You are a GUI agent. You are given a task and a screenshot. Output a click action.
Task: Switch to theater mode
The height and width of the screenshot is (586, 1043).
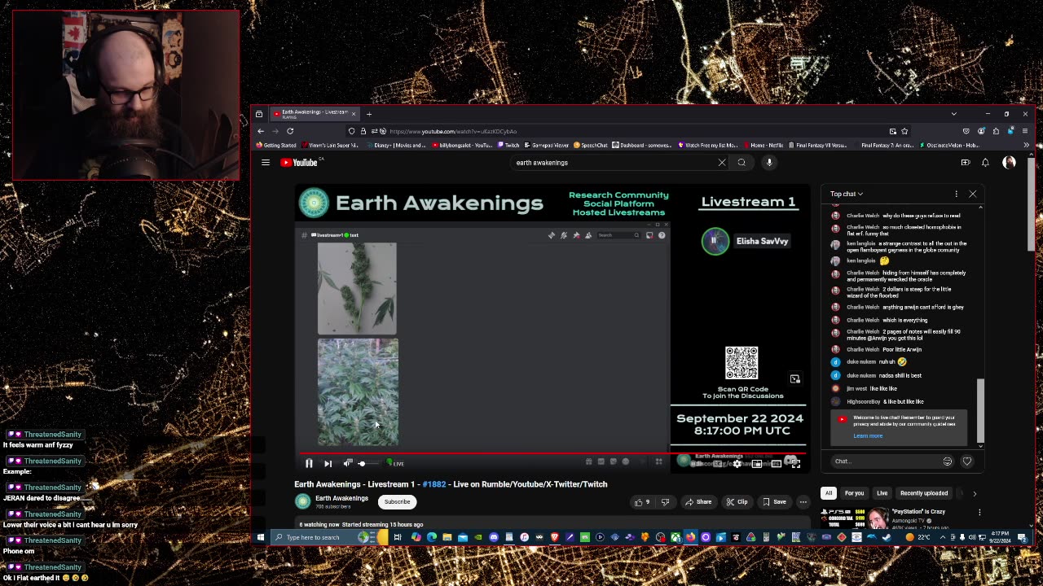[x=777, y=463]
